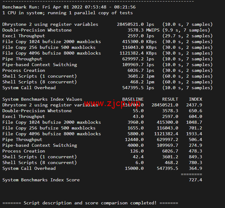The width and height of the screenshot is (225, 208).
Task: Click the INDEX column header
Action: tap(196, 99)
